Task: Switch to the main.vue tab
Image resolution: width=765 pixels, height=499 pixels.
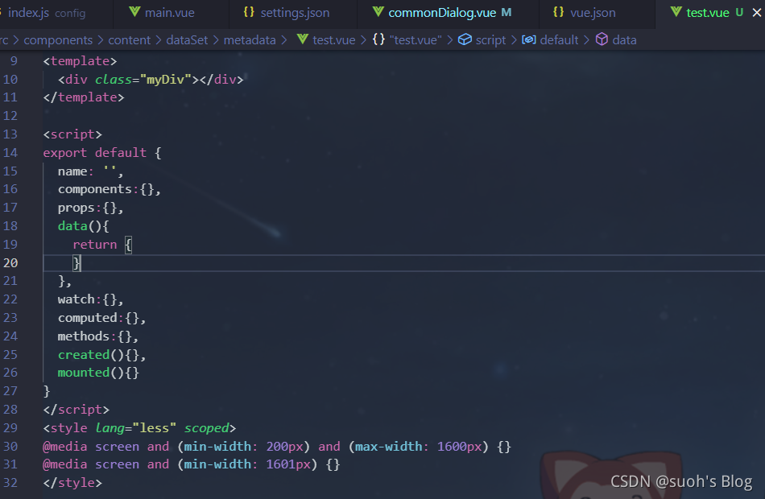Action: (x=170, y=13)
